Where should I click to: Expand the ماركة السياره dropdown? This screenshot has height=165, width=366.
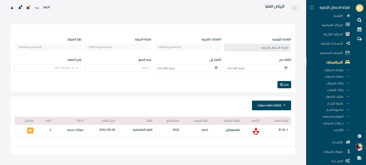point(118,47)
